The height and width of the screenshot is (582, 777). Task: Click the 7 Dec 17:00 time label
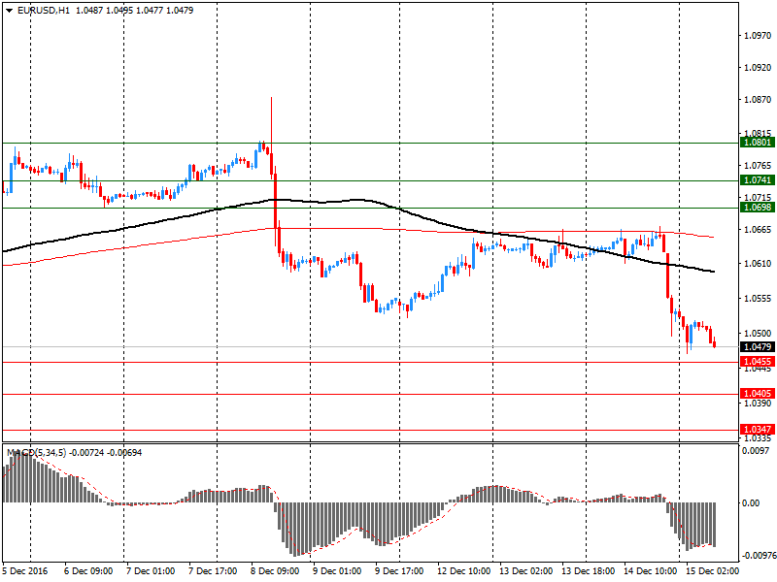click(213, 571)
